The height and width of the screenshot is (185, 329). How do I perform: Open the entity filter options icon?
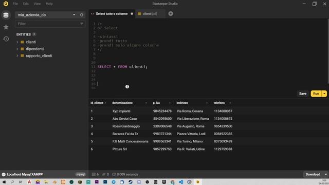[x=82, y=24]
